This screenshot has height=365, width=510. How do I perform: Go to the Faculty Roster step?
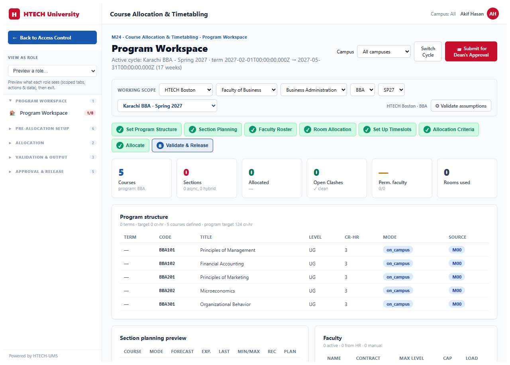271,130
